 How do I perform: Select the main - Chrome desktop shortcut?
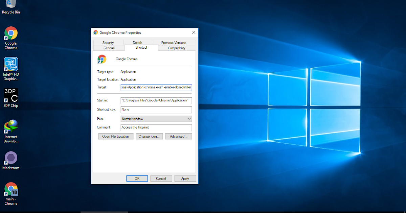(11, 194)
